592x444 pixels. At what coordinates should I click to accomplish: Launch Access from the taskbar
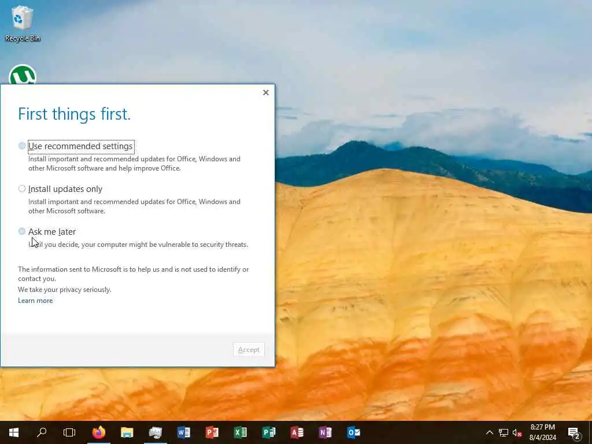pyautogui.click(x=297, y=432)
